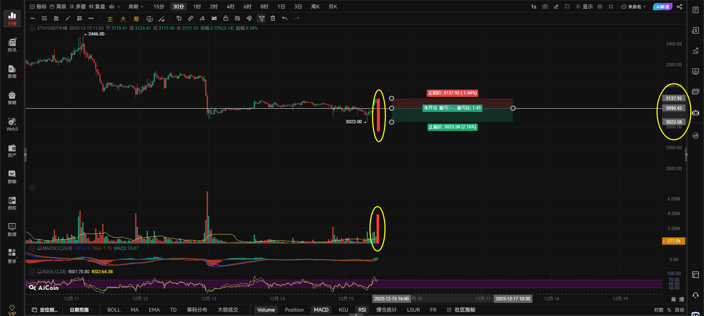Toggle the lock drawings icon
Viewport: 704px width, 316px height.
pos(226,18)
